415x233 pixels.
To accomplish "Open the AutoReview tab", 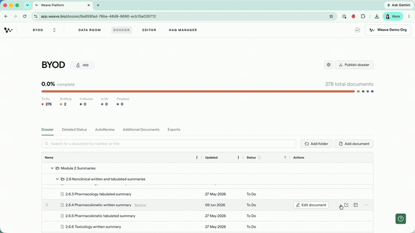I will pos(105,130).
